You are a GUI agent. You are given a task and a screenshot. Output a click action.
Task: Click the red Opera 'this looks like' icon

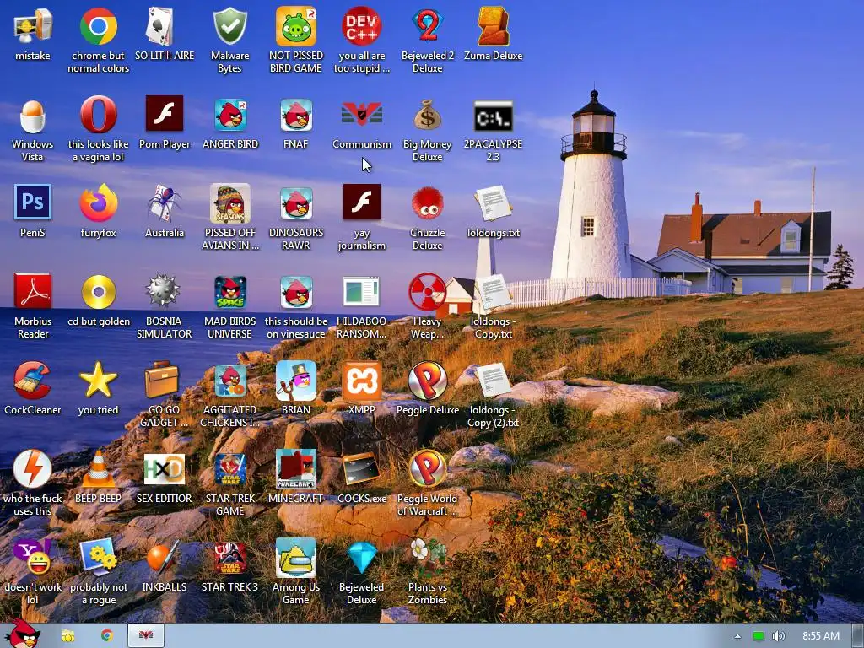pos(98,115)
